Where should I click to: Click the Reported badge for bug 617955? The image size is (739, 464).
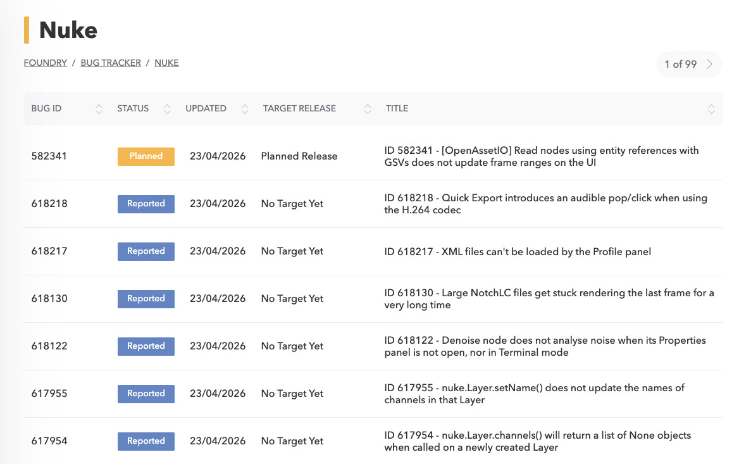pyautogui.click(x=146, y=394)
